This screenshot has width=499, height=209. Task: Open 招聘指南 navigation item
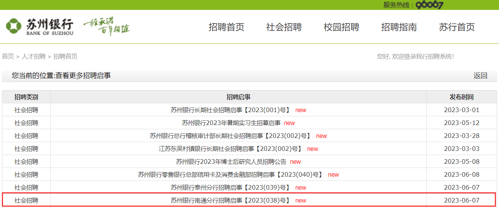click(399, 27)
